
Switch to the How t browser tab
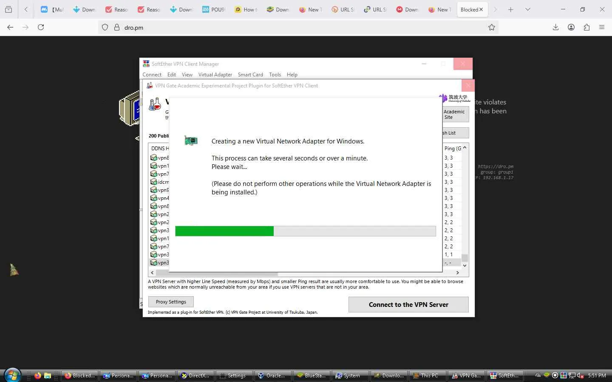tap(246, 9)
